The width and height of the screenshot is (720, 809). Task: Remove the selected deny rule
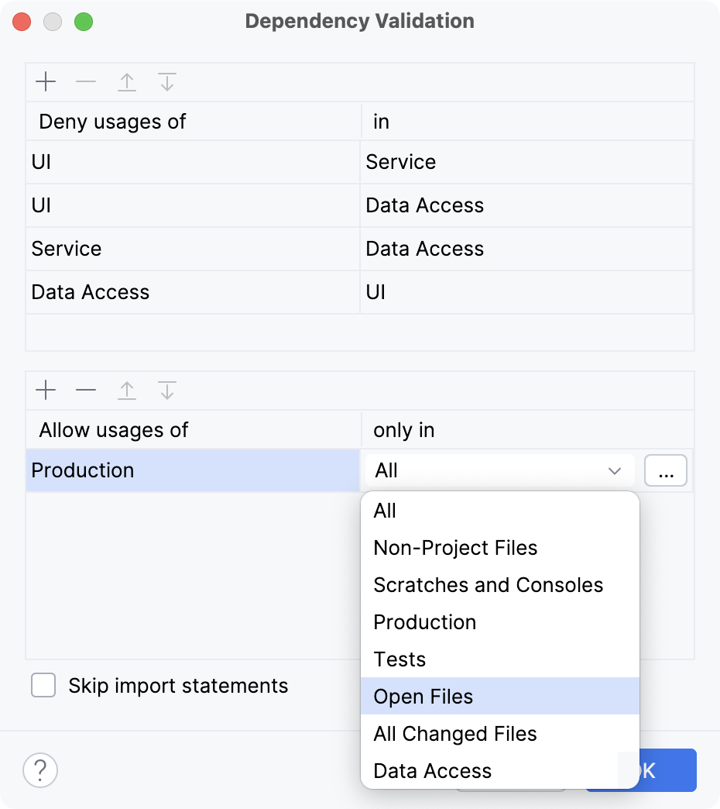click(x=86, y=81)
